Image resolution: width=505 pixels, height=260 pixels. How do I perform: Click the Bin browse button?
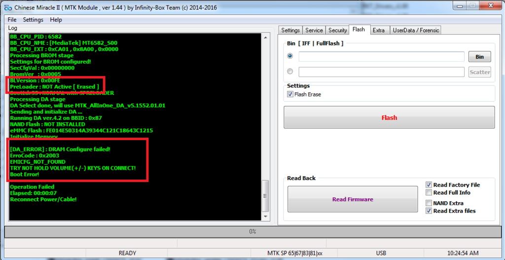(479, 57)
